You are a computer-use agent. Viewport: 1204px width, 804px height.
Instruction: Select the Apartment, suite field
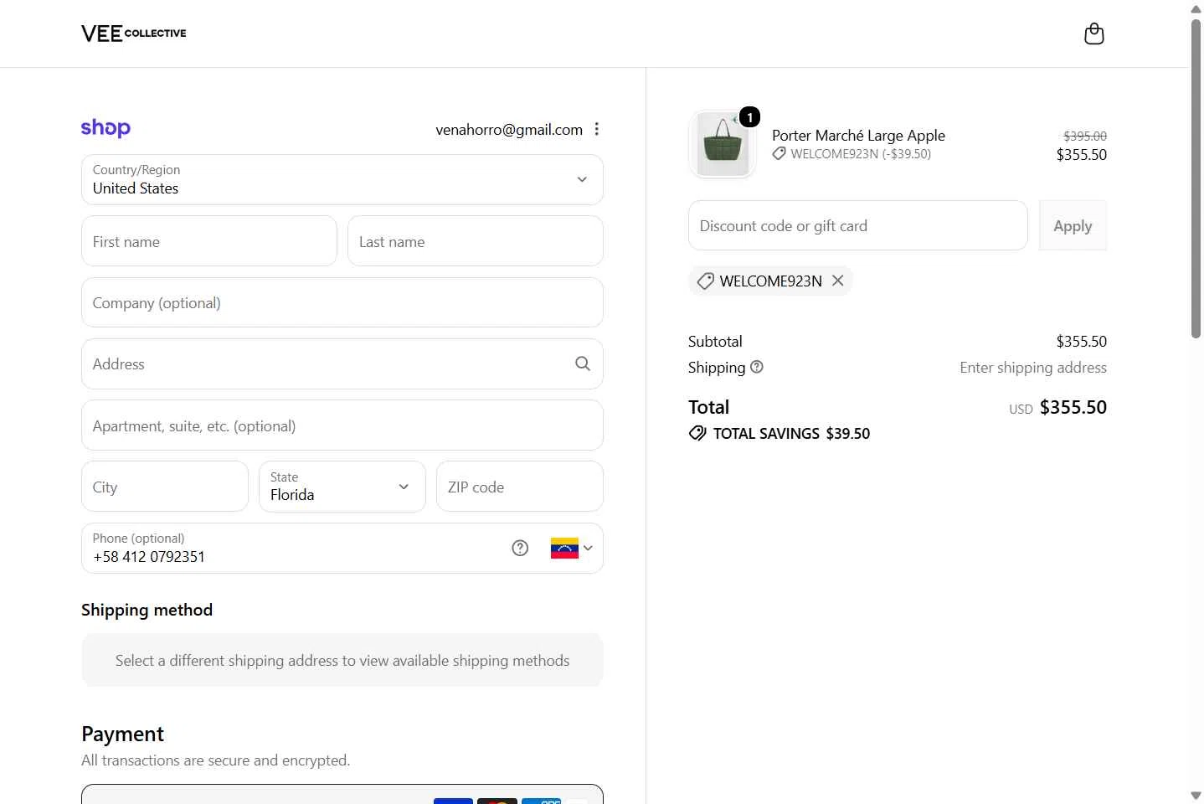tap(342, 425)
